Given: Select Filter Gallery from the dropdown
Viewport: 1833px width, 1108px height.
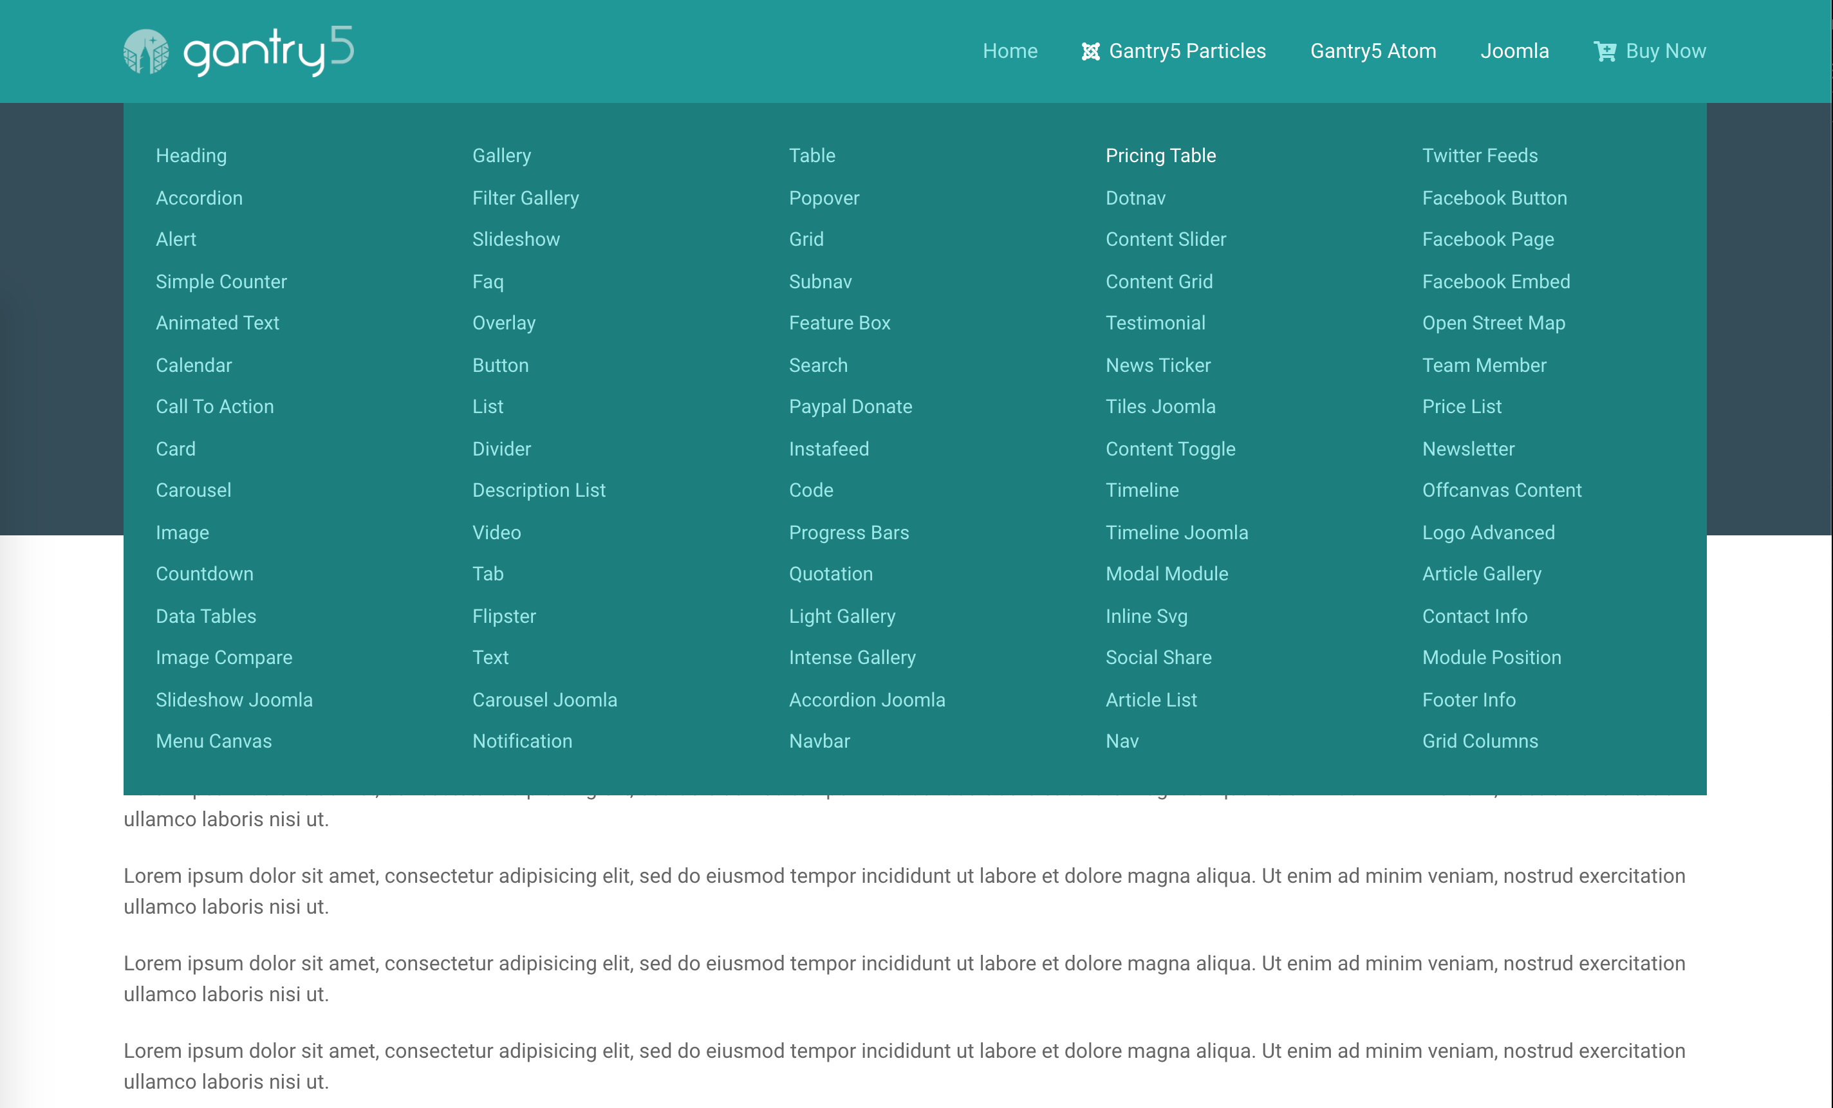Looking at the screenshot, I should [x=525, y=198].
